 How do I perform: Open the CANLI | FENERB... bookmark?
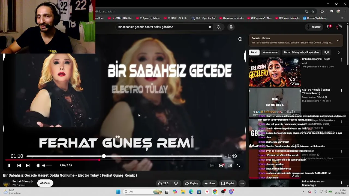pyautogui.click(x=120, y=18)
